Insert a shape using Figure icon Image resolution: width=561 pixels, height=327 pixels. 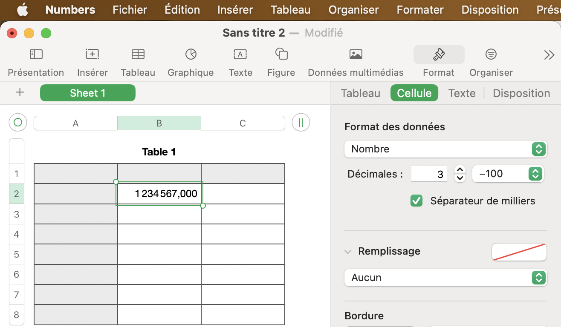click(x=281, y=54)
